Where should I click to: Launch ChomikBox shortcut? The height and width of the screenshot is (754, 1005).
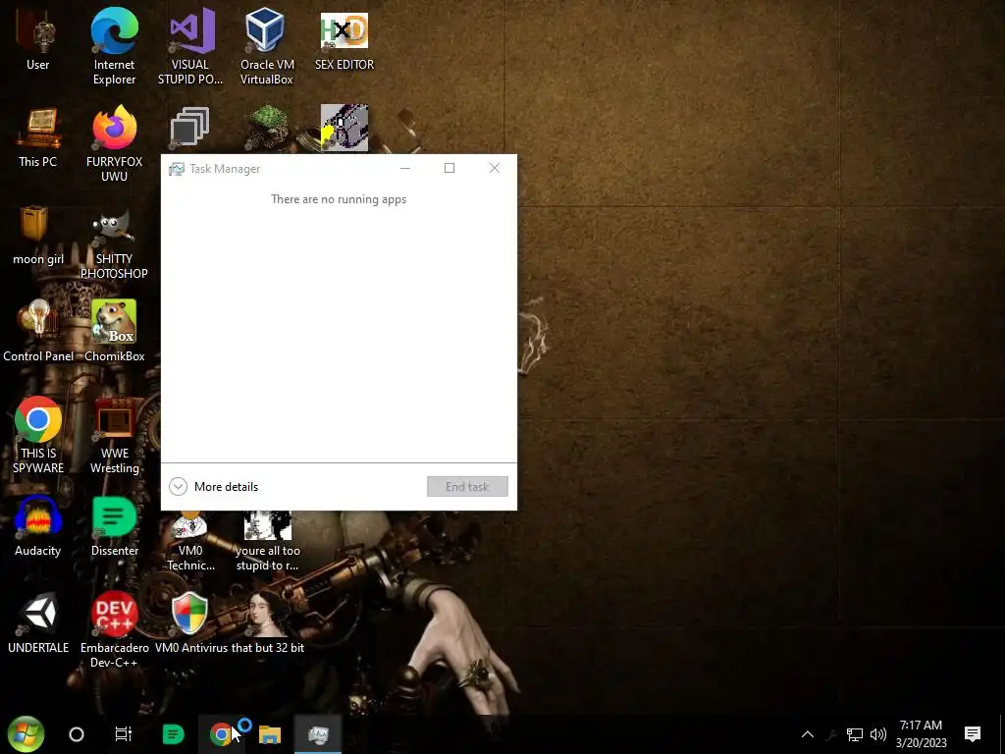click(x=114, y=332)
